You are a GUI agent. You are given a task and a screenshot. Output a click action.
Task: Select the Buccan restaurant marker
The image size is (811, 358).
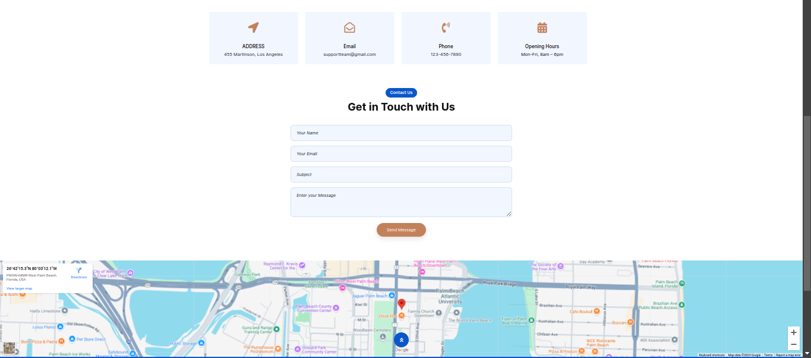(x=631, y=323)
